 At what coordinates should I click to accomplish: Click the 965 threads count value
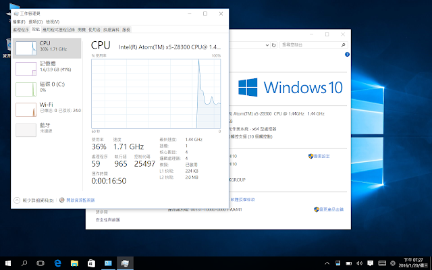tap(121, 164)
